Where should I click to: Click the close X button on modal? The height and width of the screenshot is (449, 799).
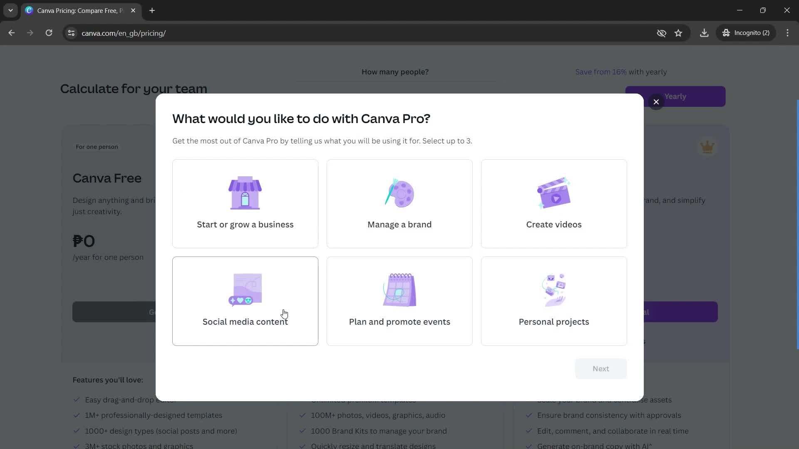tap(656, 102)
